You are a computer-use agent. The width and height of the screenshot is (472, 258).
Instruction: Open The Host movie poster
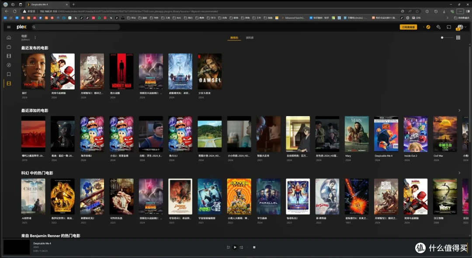click(445, 196)
